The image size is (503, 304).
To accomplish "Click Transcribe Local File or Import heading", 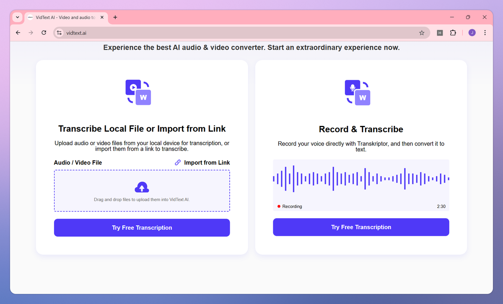I will pyautogui.click(x=142, y=129).
